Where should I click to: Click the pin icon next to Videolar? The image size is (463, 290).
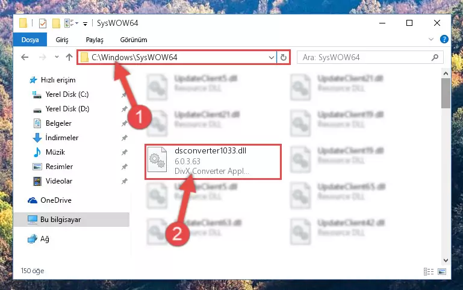tap(124, 181)
